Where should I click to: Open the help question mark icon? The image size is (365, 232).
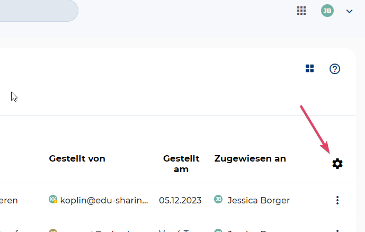(335, 68)
